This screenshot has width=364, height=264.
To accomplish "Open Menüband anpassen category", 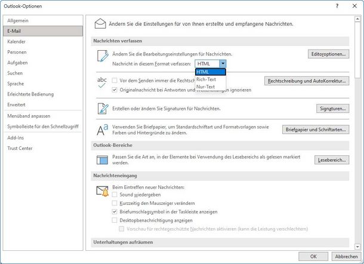I will pos(43,116).
